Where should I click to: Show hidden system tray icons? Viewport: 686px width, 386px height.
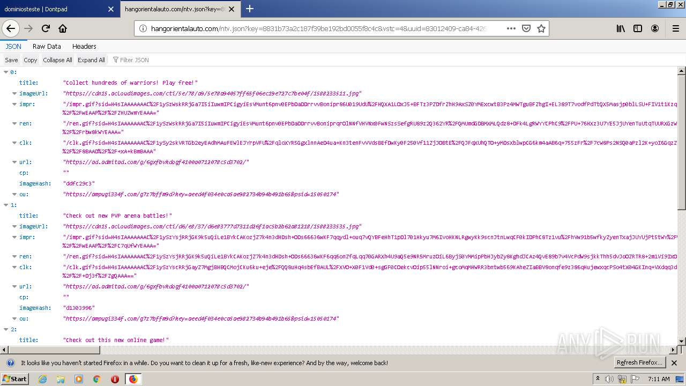[x=598, y=378]
